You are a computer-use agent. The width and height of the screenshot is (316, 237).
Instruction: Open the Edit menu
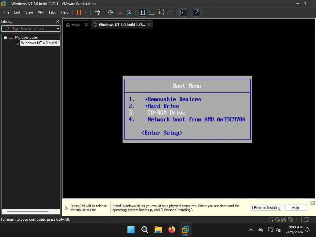pos(17,12)
